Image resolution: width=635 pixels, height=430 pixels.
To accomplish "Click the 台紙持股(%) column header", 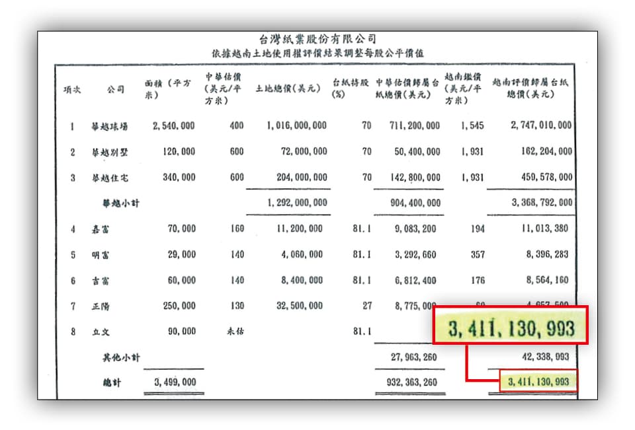I will click(351, 89).
